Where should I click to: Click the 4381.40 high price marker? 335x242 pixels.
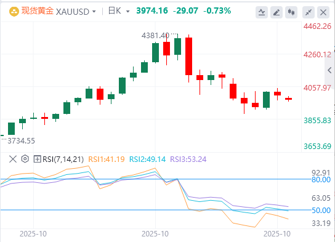(155, 36)
